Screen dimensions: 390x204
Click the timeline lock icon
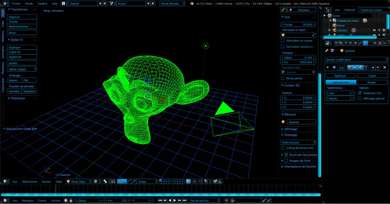click(x=71, y=201)
